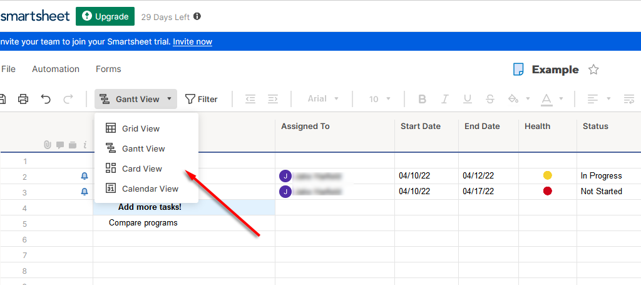Expand the font size 10 dropdown

[380, 99]
